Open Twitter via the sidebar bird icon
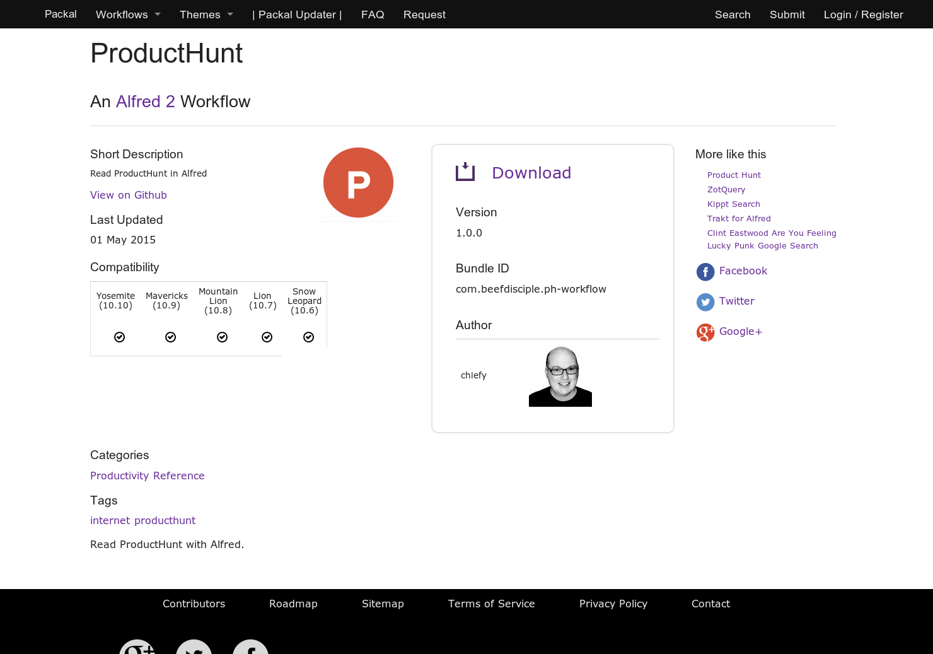This screenshot has height=654, width=933. coord(705,302)
